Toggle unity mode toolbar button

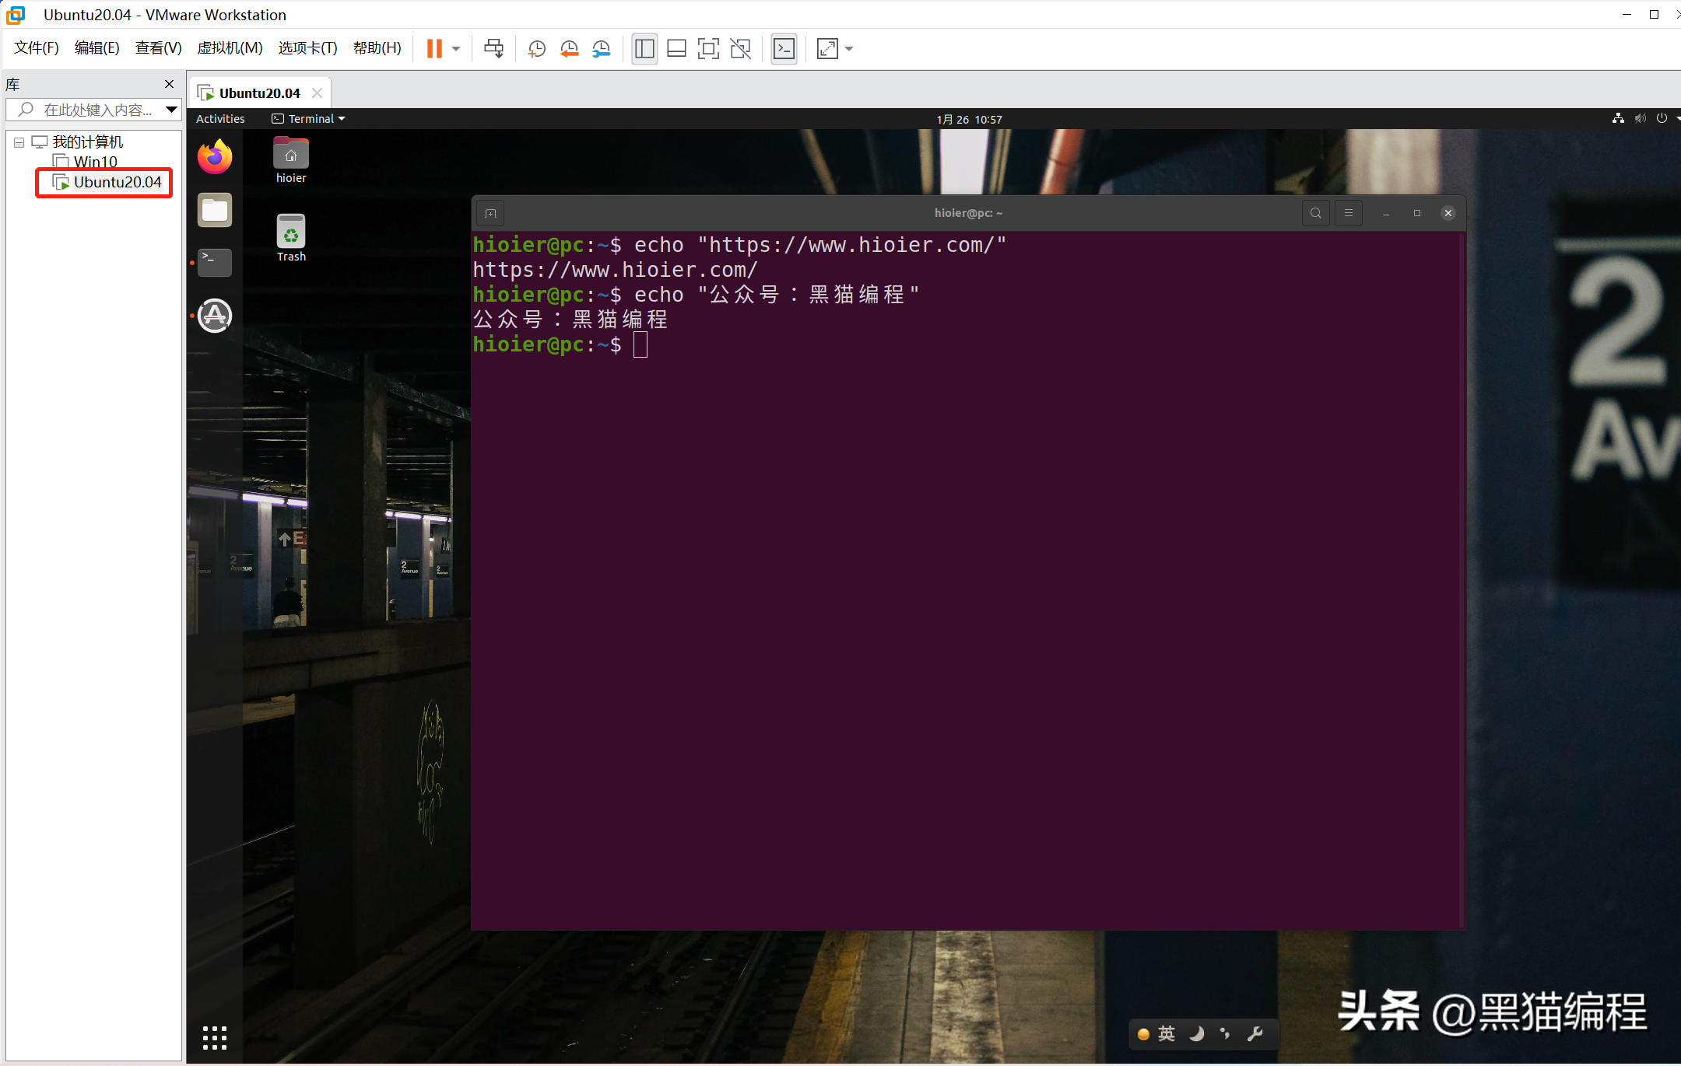(740, 49)
